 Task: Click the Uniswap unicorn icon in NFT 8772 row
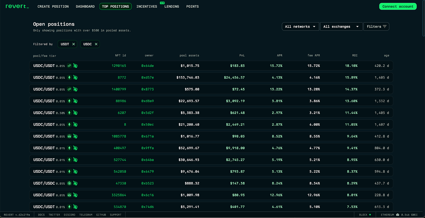point(75,78)
